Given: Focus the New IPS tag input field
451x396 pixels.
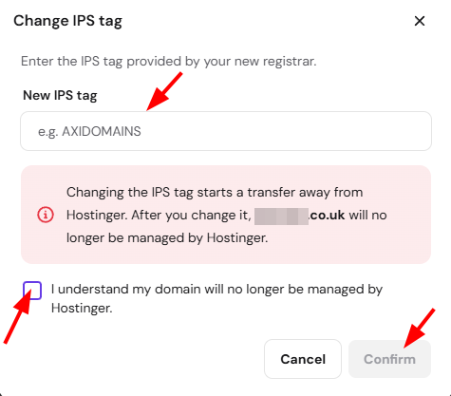Looking at the screenshot, I should [x=226, y=131].
